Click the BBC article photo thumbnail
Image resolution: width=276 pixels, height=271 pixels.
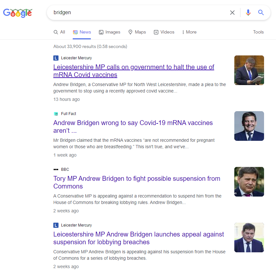(x=249, y=182)
